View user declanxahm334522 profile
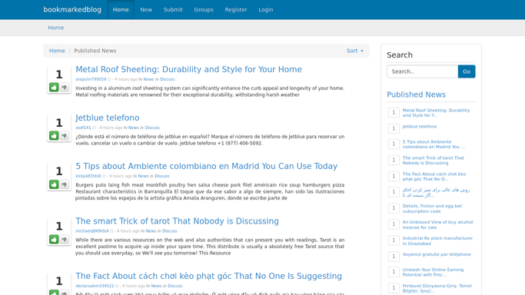 coord(95,286)
